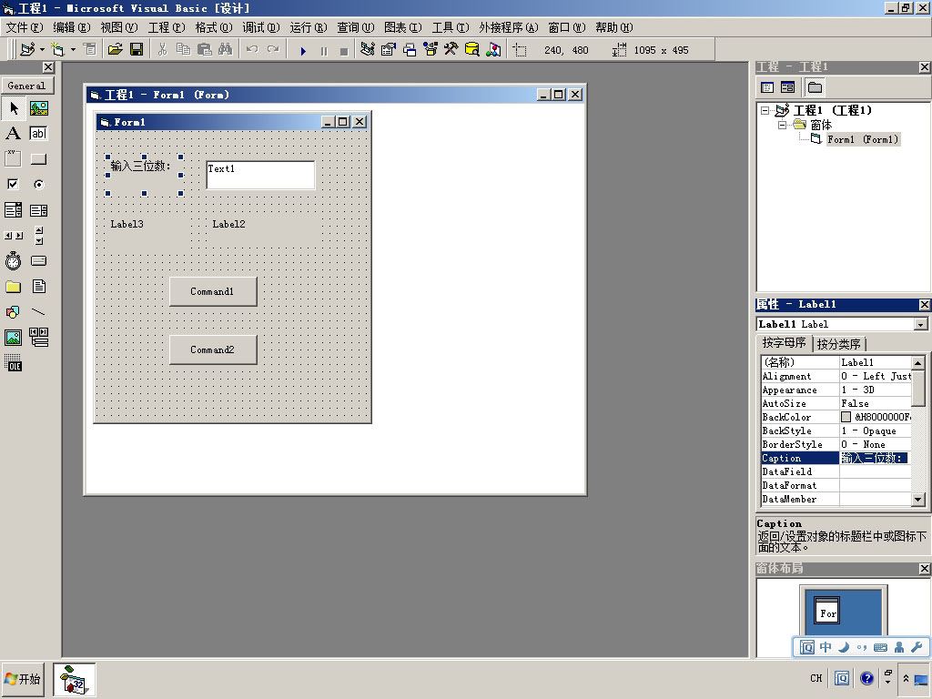Select the Label (A) control tool
This screenshot has width=932, height=699.
click(13, 133)
